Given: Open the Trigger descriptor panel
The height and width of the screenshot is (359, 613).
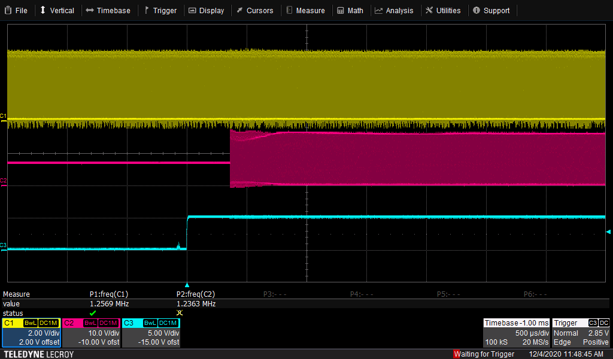Looking at the screenshot, I should click(581, 333).
